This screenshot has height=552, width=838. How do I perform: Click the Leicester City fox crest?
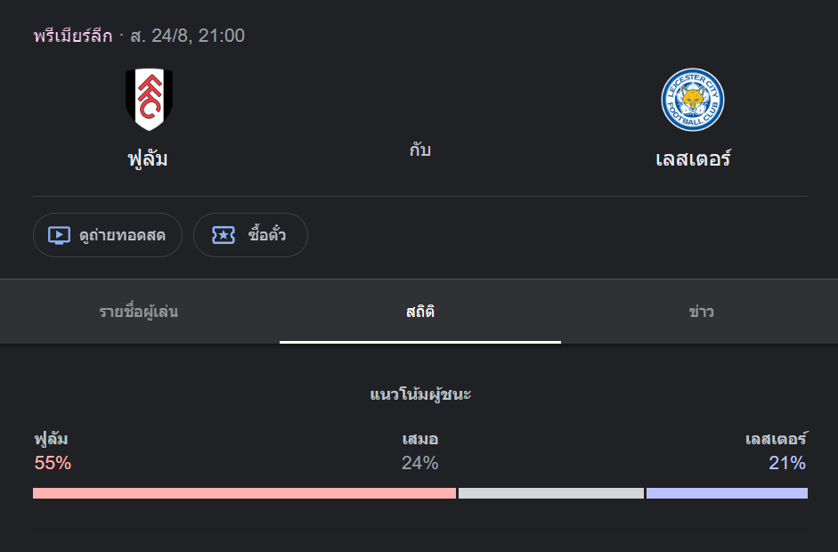693,100
